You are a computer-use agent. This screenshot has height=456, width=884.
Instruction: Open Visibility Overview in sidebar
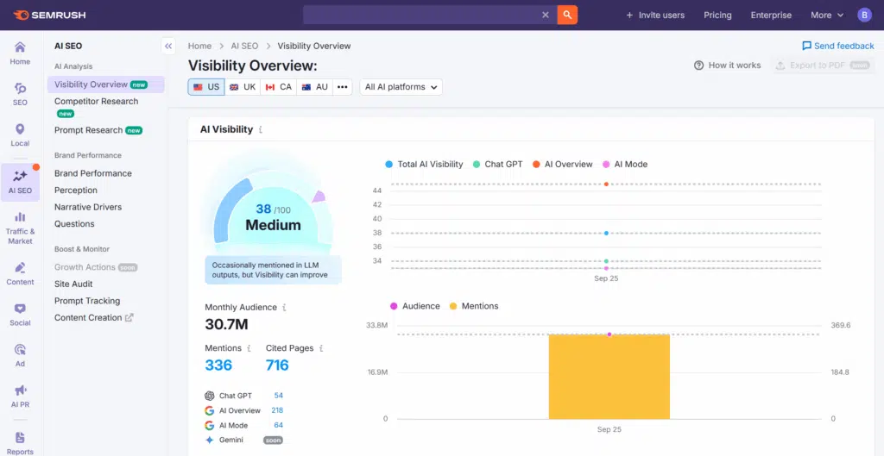(x=106, y=84)
